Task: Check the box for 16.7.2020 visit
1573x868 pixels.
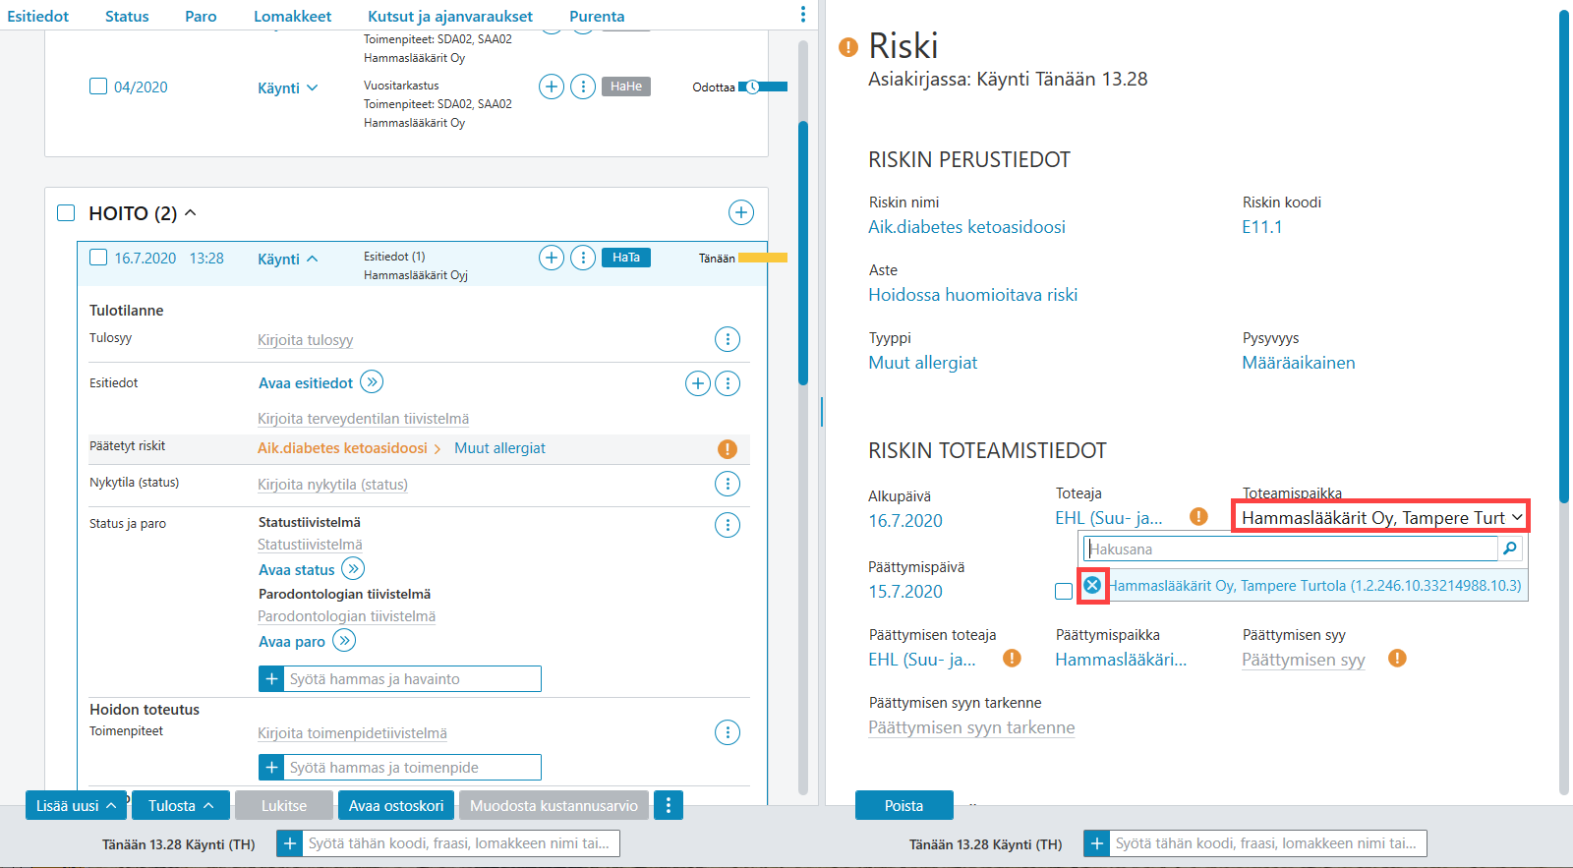Action: click(x=98, y=258)
